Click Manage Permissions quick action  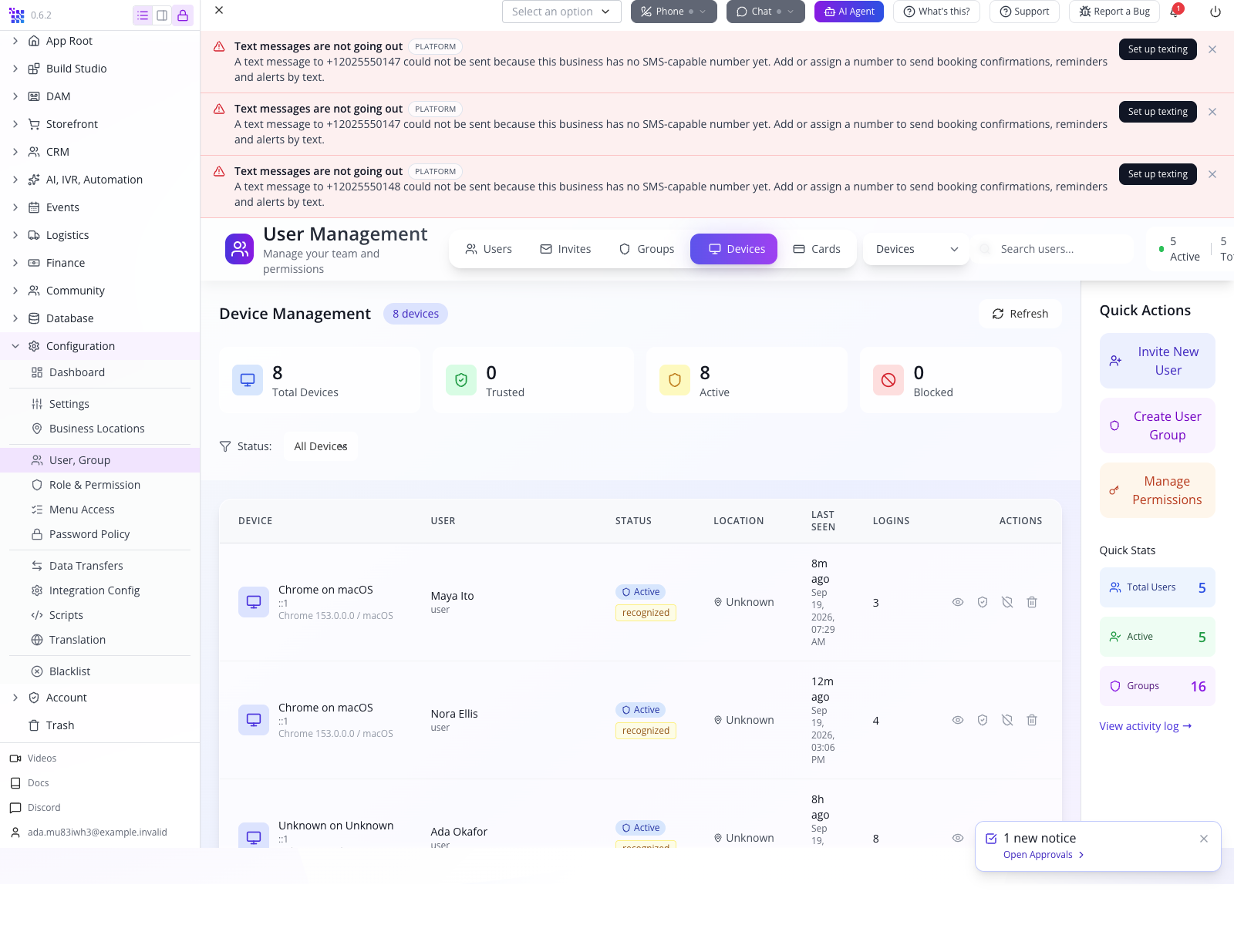[1157, 490]
